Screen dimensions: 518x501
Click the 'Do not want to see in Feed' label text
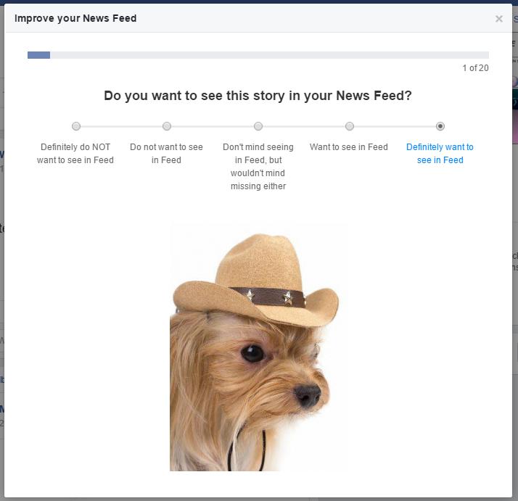click(x=166, y=153)
